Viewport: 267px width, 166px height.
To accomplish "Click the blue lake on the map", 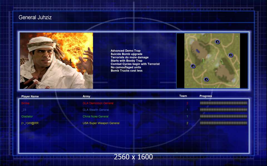I will pyautogui.click(x=198, y=51).
